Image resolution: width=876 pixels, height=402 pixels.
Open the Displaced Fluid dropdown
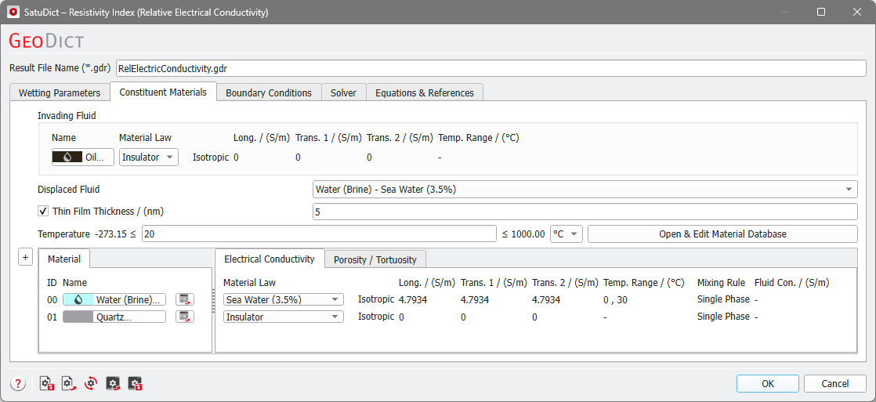point(585,190)
